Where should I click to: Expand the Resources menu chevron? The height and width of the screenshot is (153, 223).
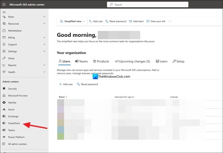point(44,24)
